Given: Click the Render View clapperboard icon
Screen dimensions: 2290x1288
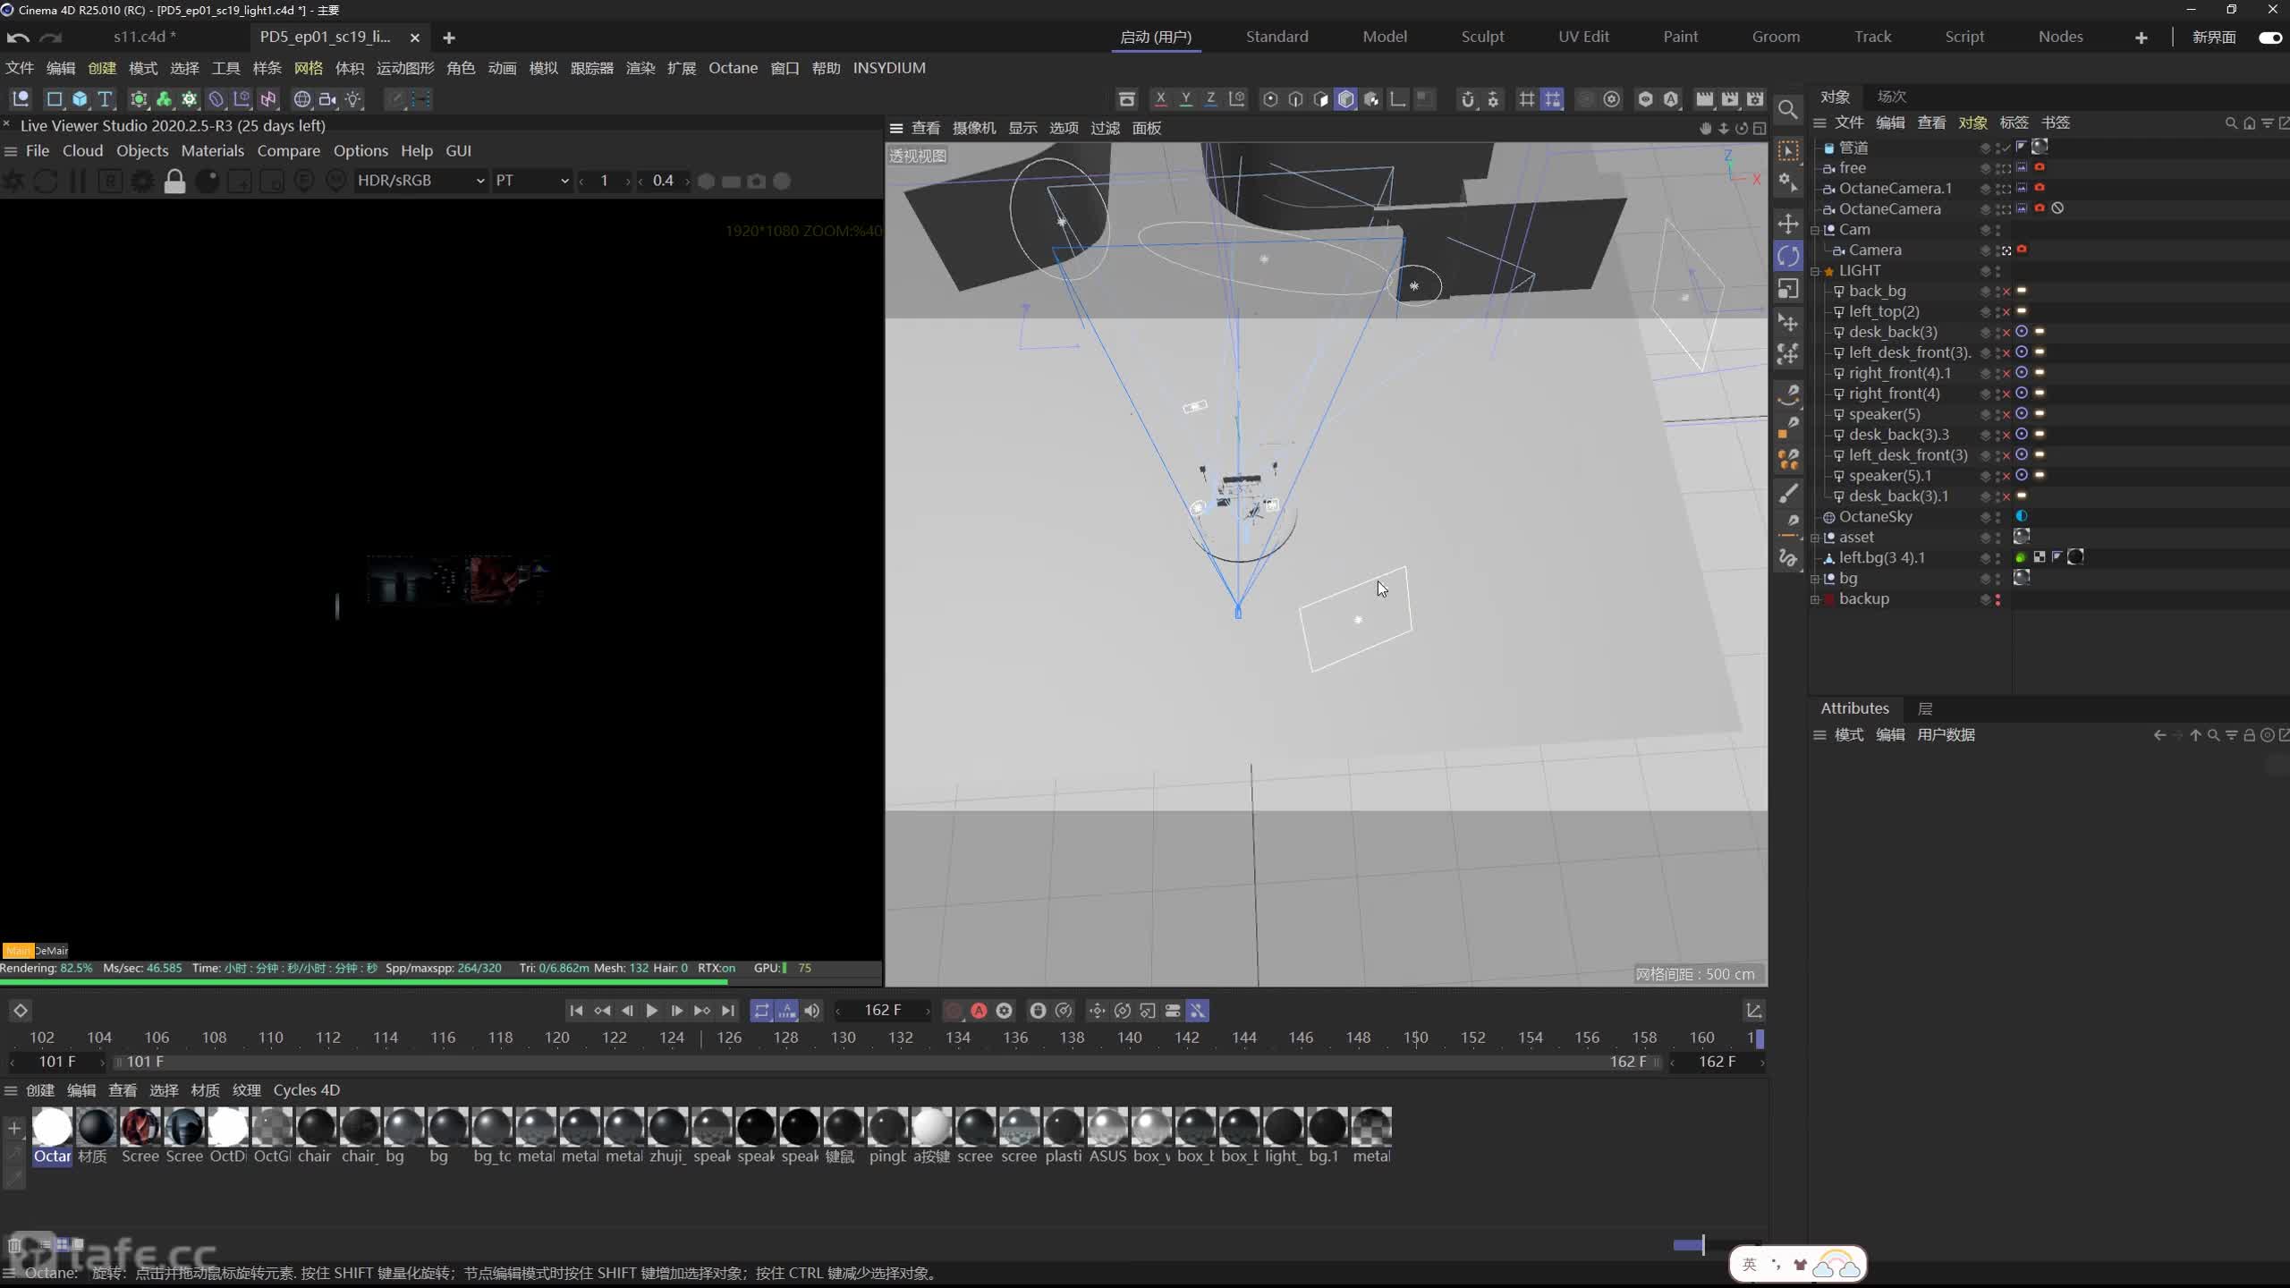Looking at the screenshot, I should pos(1705,99).
